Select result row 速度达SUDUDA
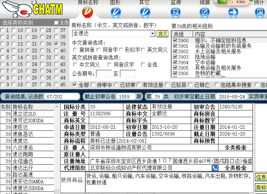This screenshot has height=194, width=267. 27,189
